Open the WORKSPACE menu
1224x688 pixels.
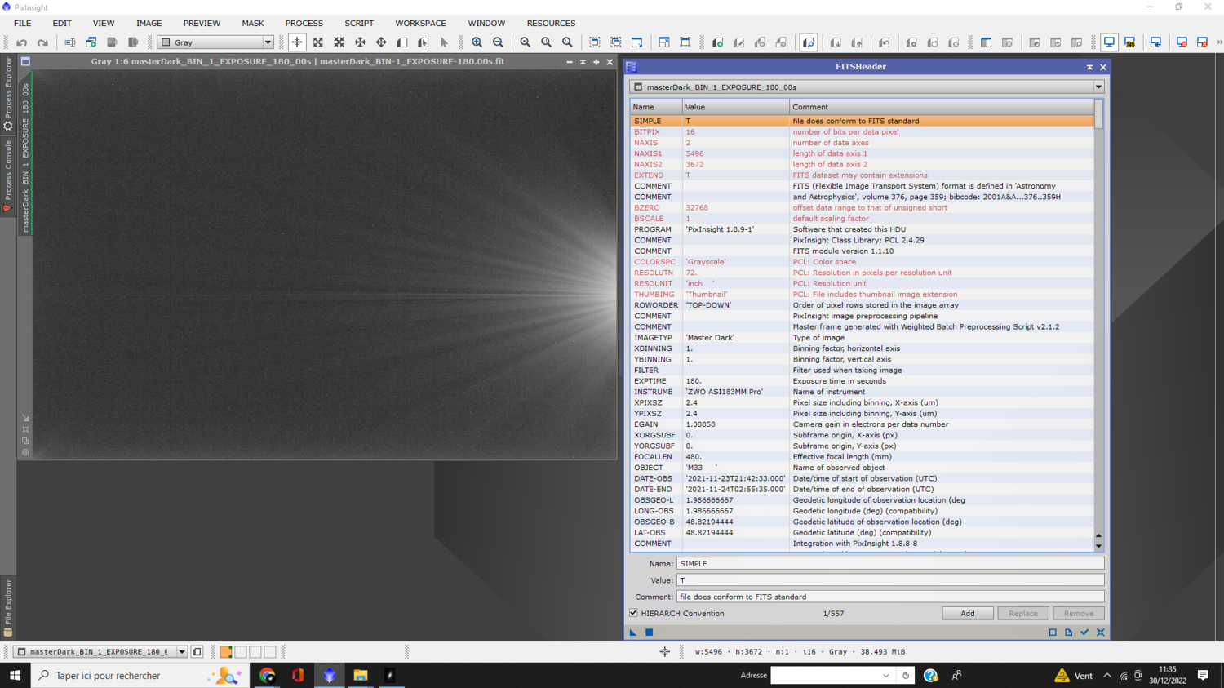pyautogui.click(x=420, y=24)
